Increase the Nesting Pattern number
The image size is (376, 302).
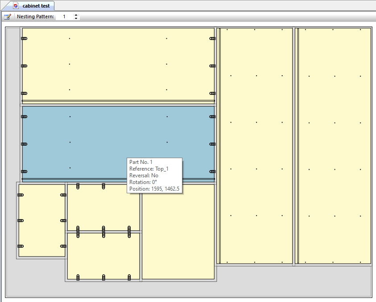76,15
